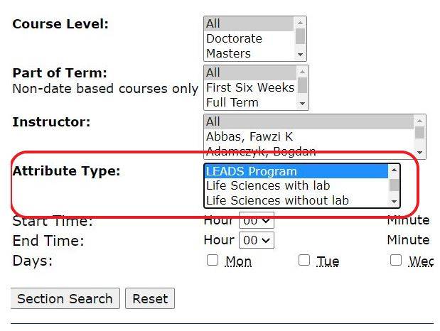
Task: Select Life Sciences with lab attribute
Action: pos(267,186)
